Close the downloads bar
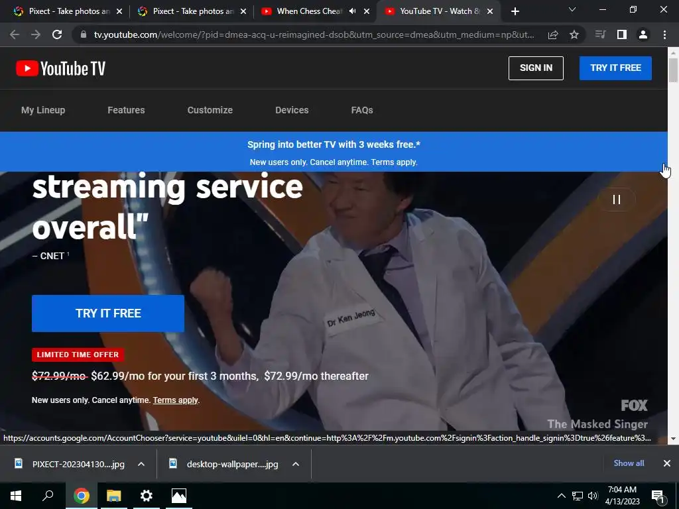Image resolution: width=679 pixels, height=509 pixels. [667, 463]
